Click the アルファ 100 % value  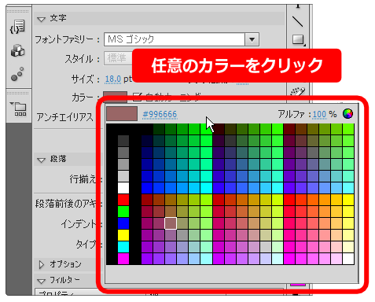click(319, 114)
